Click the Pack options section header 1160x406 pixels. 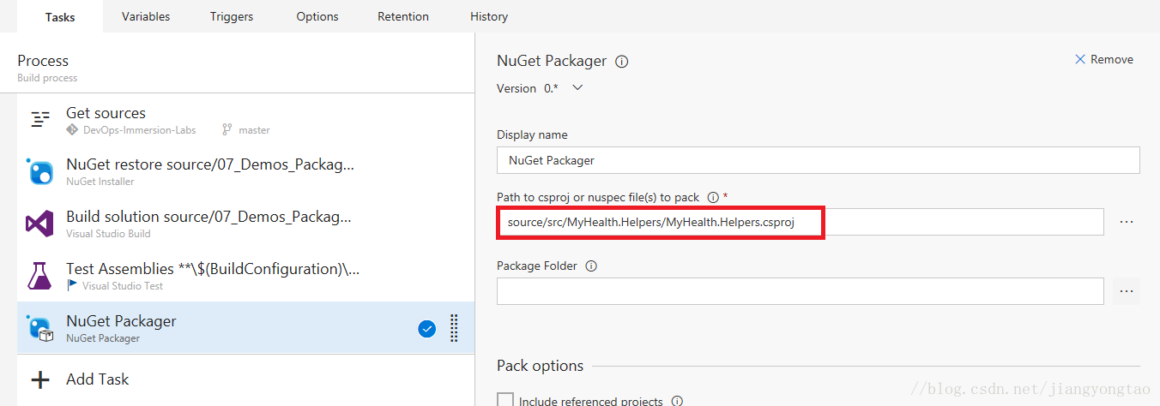click(x=540, y=366)
